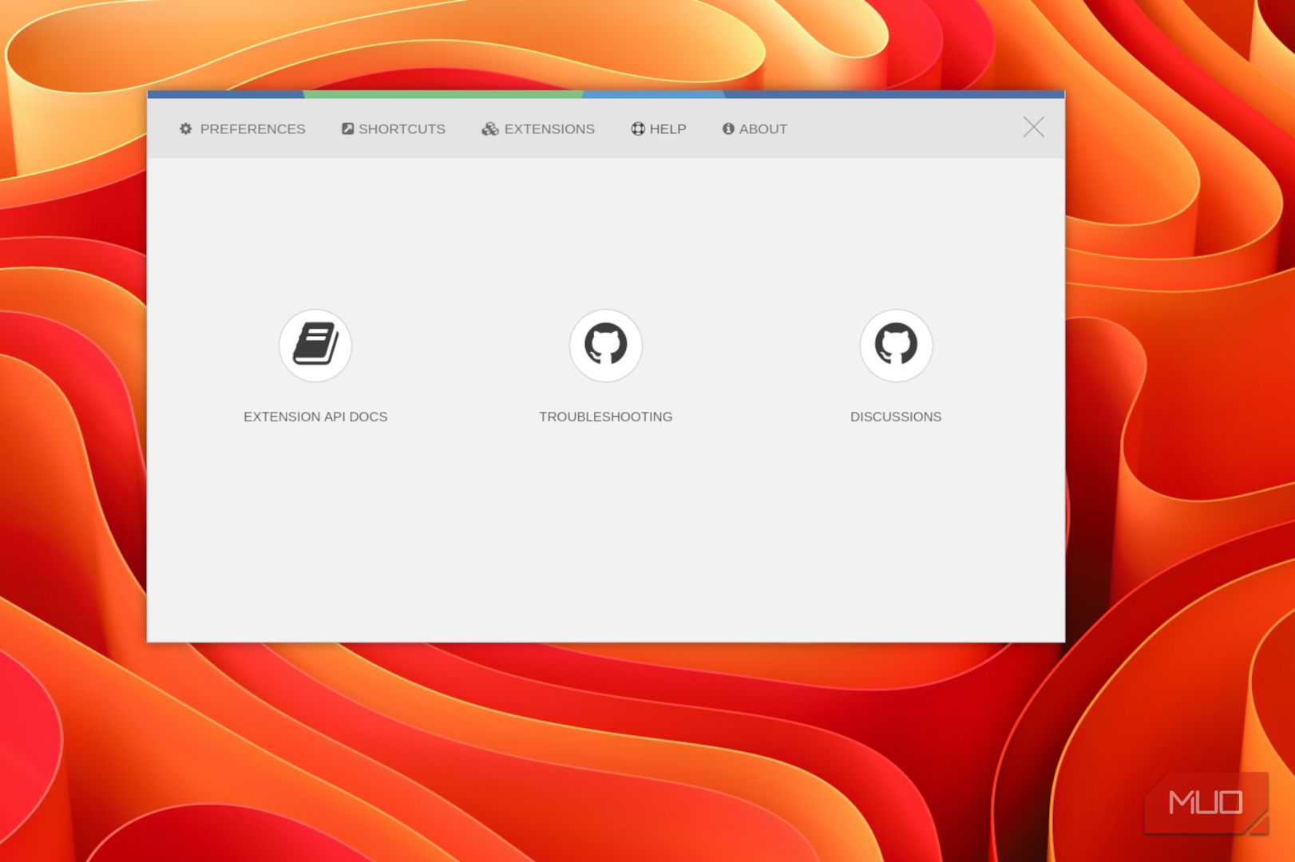Click the Troubleshooting text link
Viewport: 1295px width, 862px height.
click(x=605, y=417)
